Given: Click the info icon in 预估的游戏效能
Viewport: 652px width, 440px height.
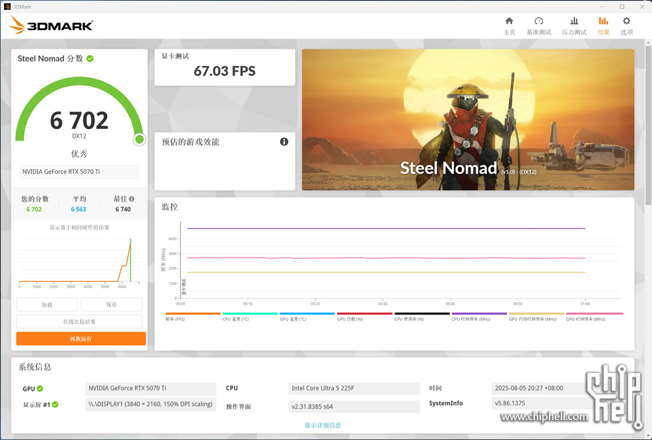Looking at the screenshot, I should pos(284,142).
